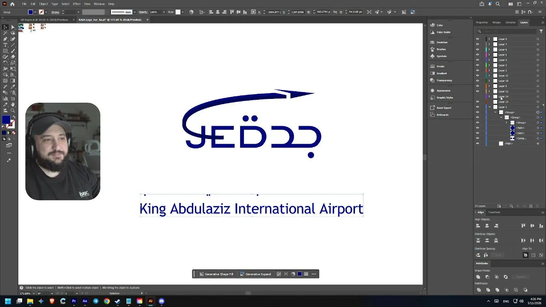Image resolution: width=546 pixels, height=307 pixels.
Task: Expand Layer 7 in Layers panel
Action: coord(489,44)
